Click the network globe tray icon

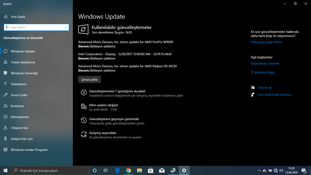(276, 171)
